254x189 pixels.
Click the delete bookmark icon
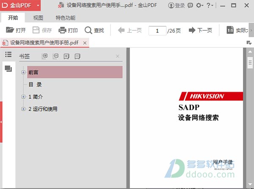coord(77,56)
